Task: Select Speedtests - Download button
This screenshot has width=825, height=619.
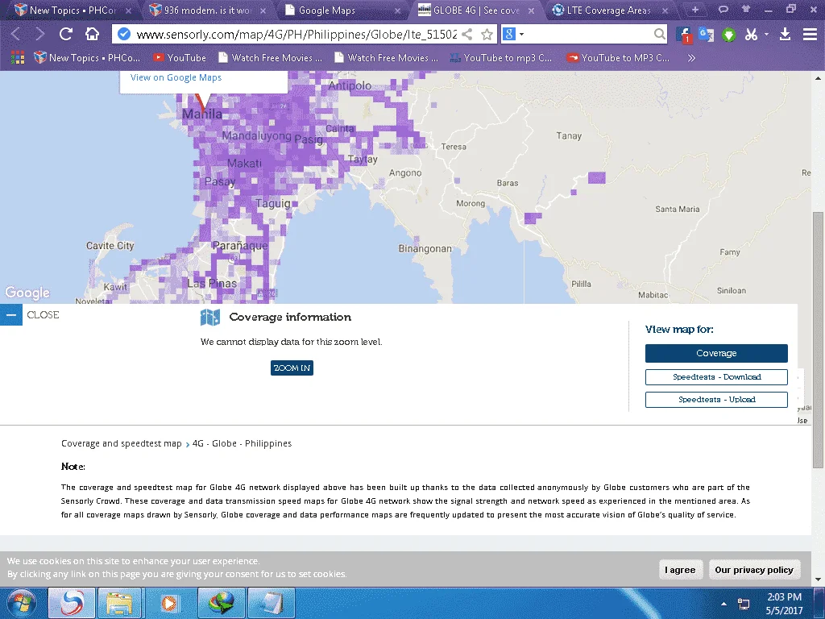Action: click(716, 377)
